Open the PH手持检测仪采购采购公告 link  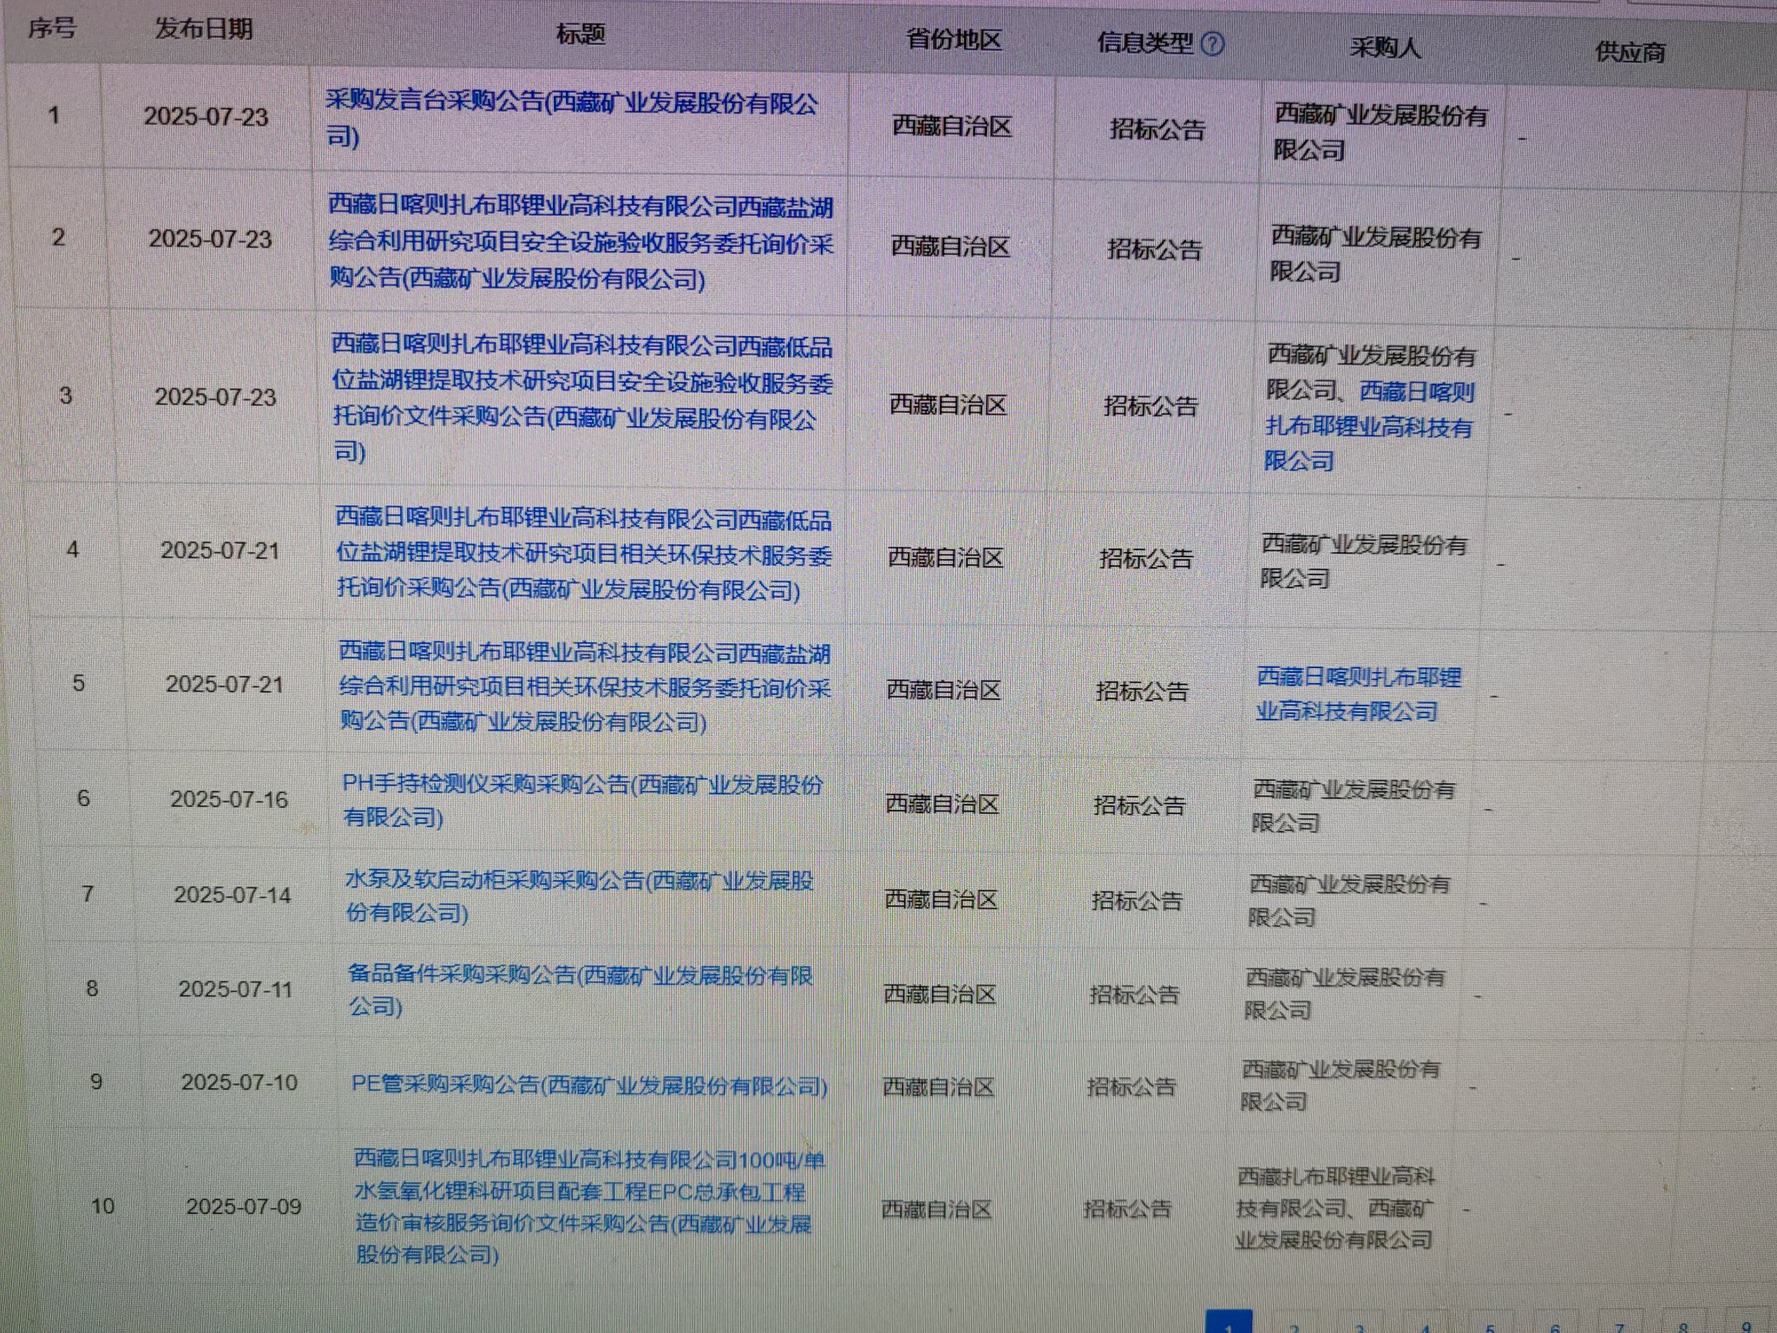582,800
